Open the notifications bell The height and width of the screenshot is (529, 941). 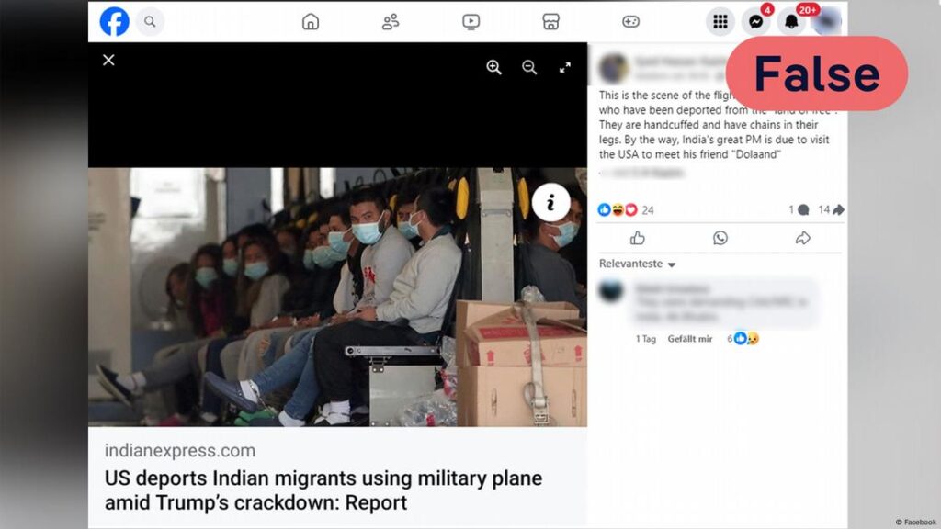click(x=791, y=22)
